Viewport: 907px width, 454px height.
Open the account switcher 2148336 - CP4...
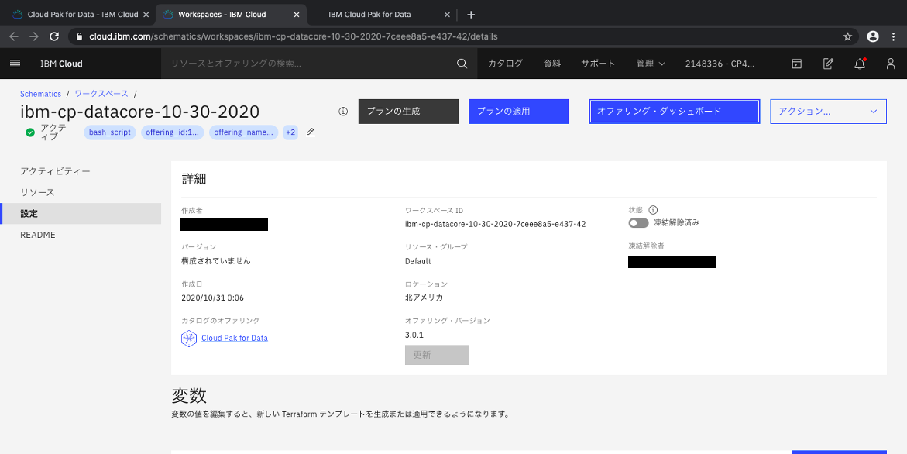(x=720, y=64)
